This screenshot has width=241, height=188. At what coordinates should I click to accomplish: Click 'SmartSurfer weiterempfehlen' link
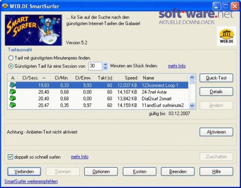point(31,182)
